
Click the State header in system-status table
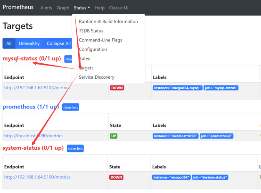(114, 167)
